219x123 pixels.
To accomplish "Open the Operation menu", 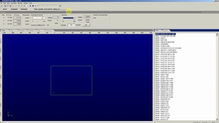I will tap(14, 3).
